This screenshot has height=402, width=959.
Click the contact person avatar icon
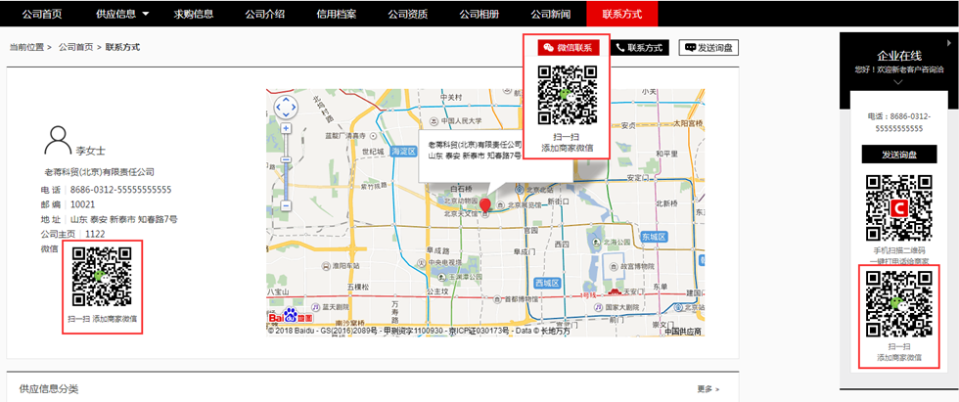tap(58, 141)
